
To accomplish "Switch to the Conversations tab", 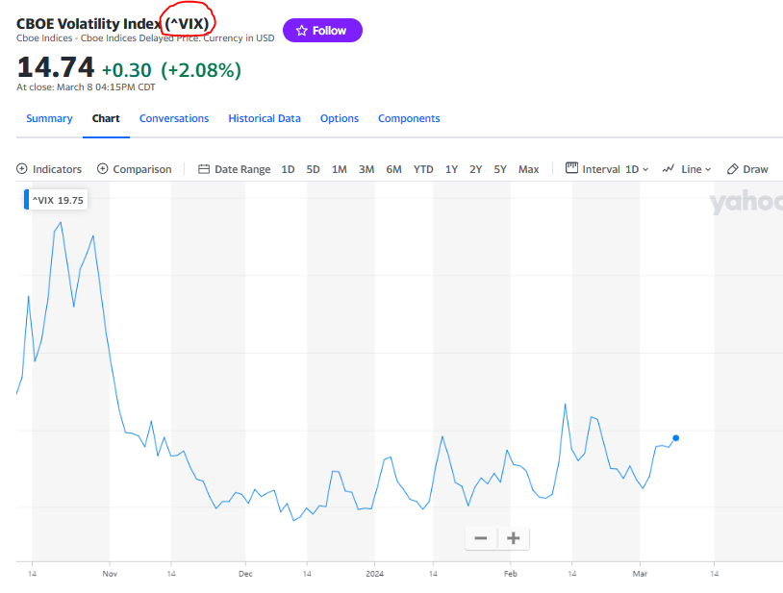I will (174, 119).
